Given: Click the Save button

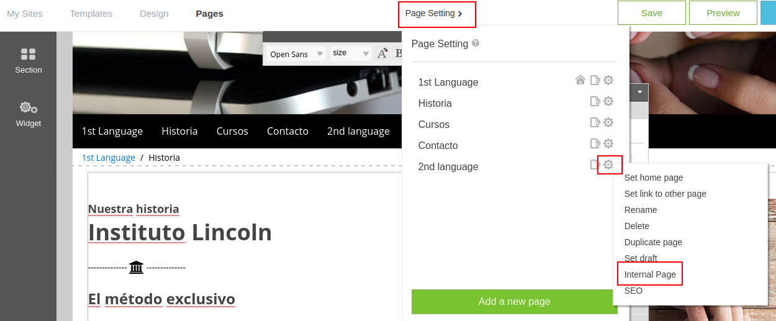Looking at the screenshot, I should [x=651, y=13].
